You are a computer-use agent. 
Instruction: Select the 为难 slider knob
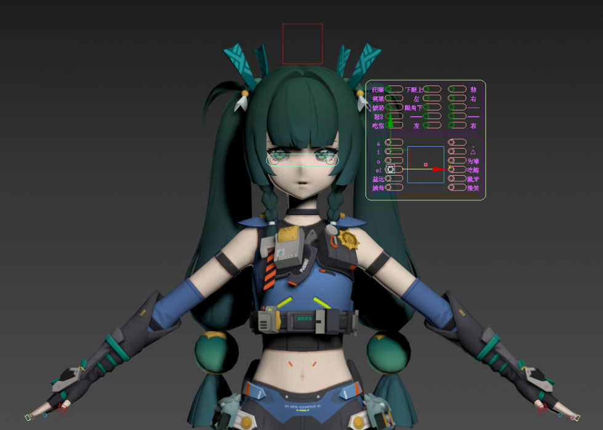(x=452, y=160)
